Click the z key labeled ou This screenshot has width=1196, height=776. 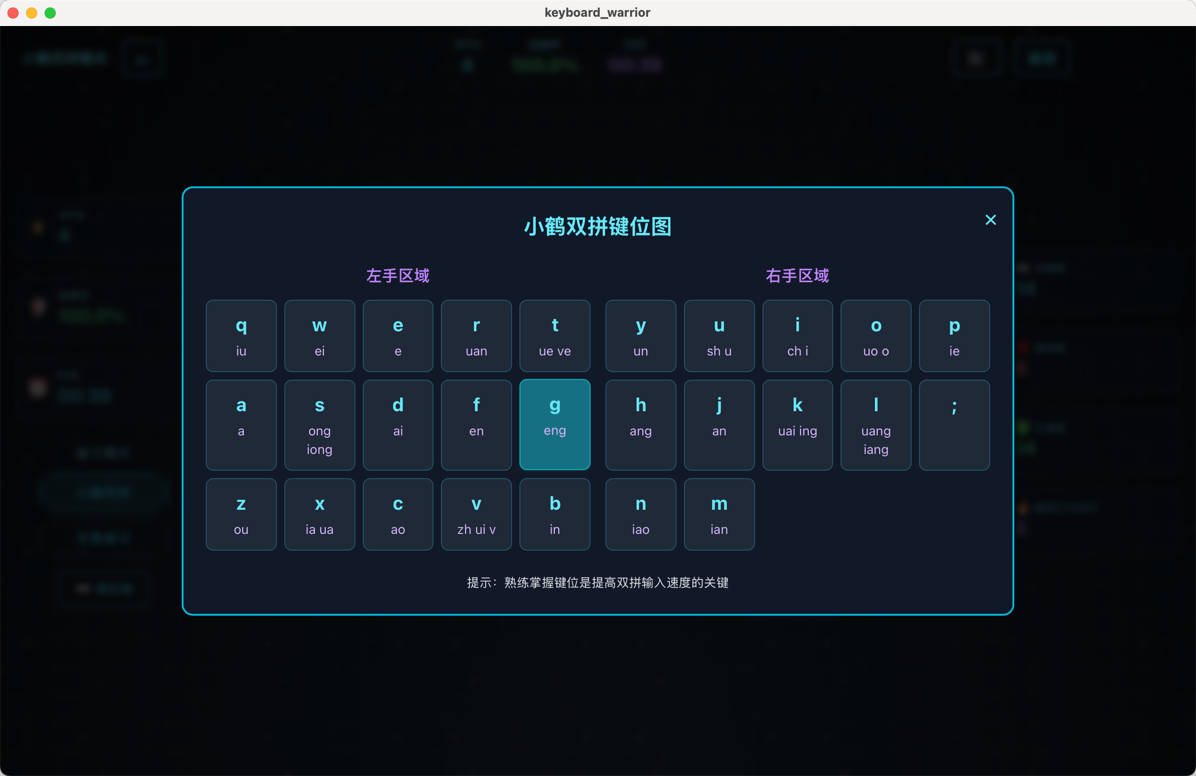click(x=241, y=513)
